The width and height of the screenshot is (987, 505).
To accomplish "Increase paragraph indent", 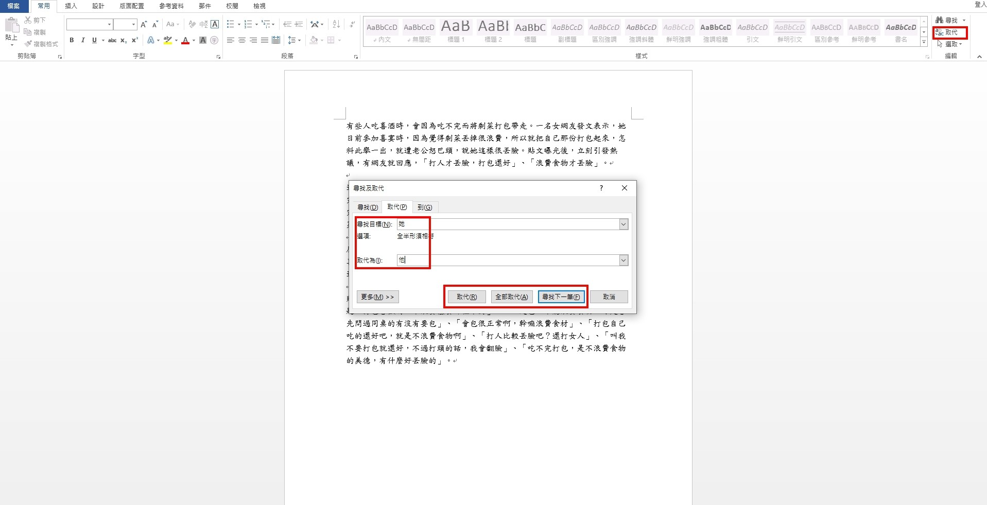I will (x=299, y=24).
